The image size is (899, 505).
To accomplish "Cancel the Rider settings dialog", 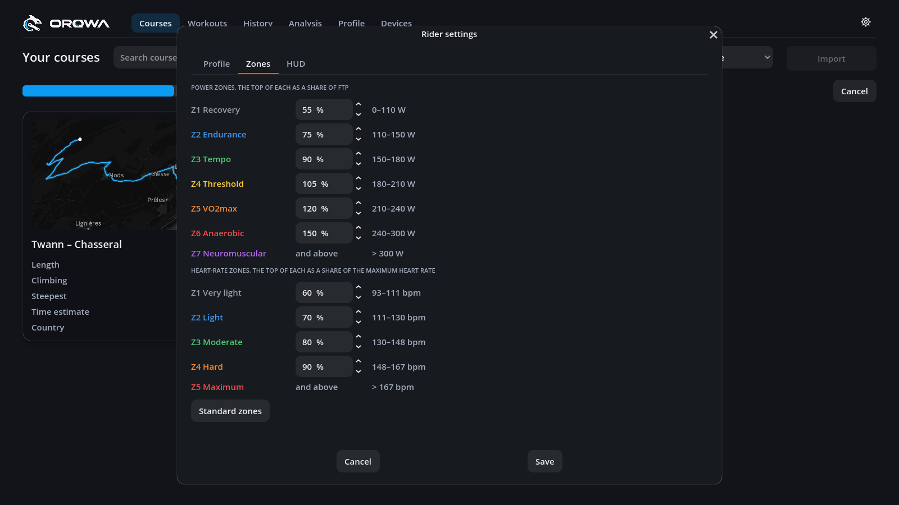I will (358, 461).
